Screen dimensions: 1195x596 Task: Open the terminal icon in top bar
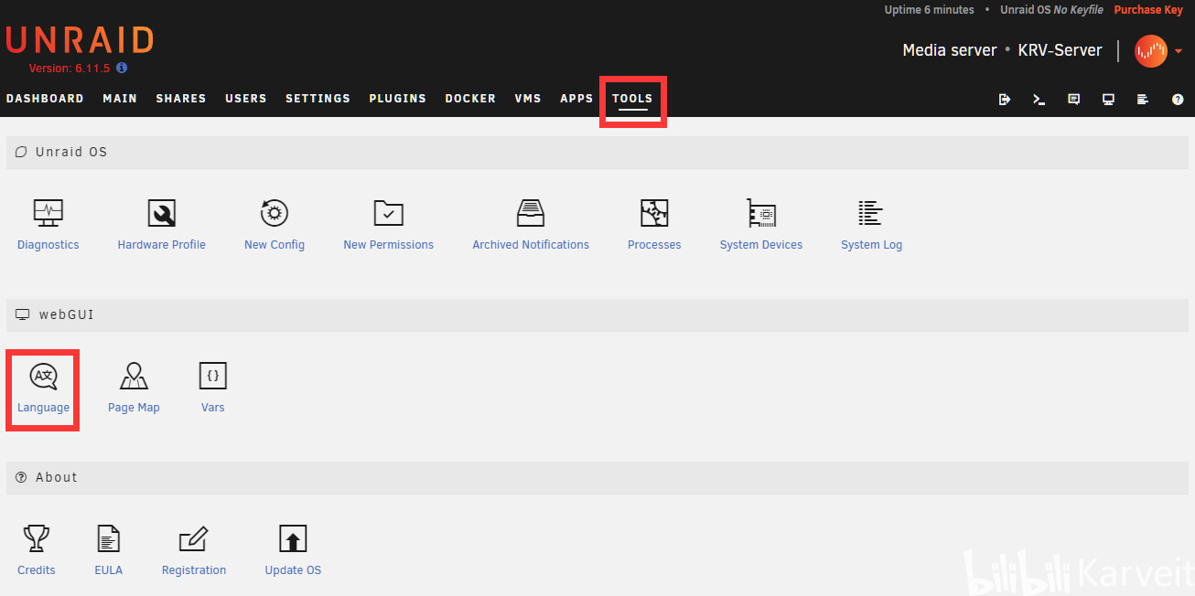click(1039, 100)
